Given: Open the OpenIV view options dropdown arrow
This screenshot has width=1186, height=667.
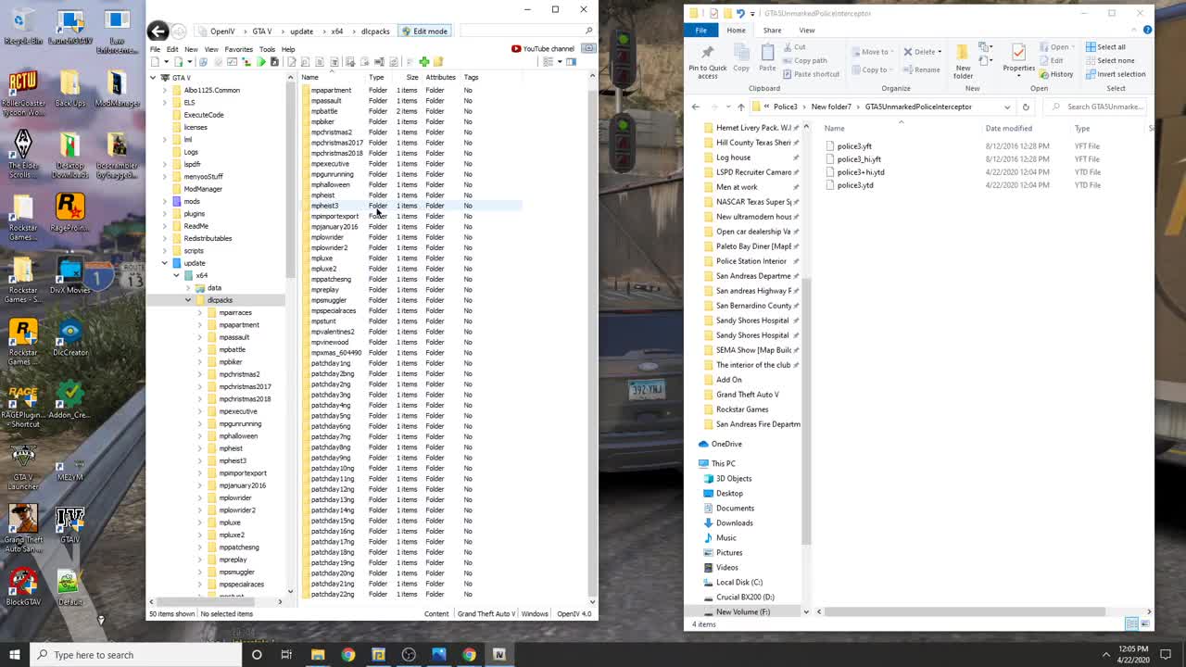Looking at the screenshot, I should pyautogui.click(x=559, y=62).
